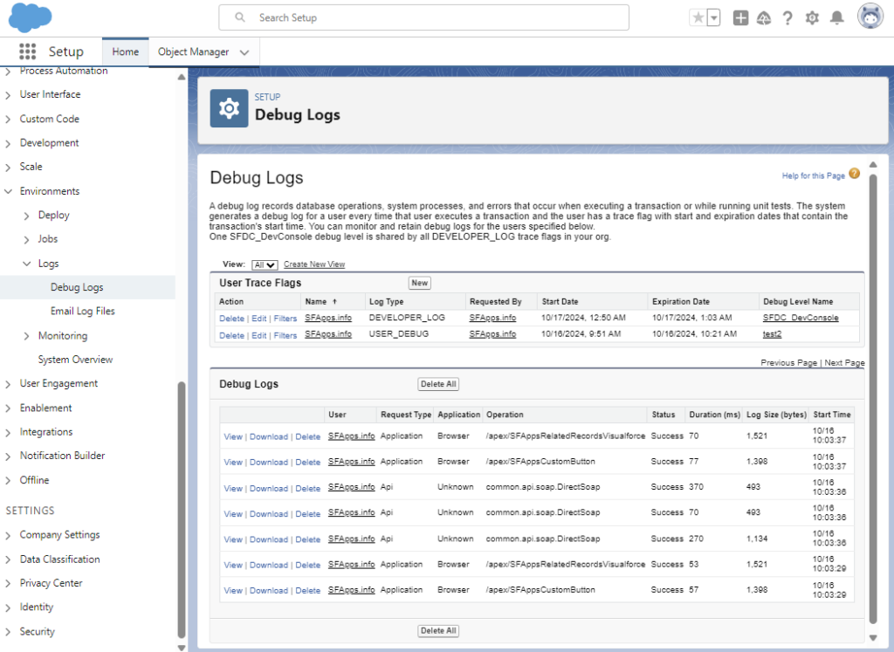Click the New user trace flag button
Viewport: 894px width, 652px height.
pos(420,283)
